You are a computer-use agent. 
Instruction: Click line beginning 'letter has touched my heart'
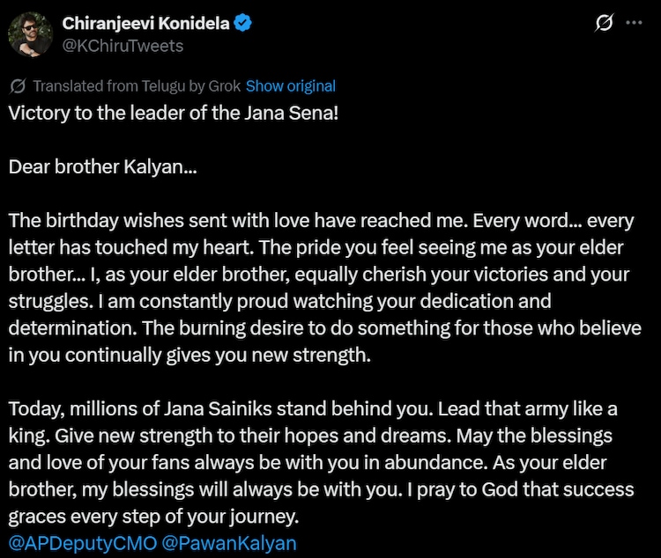click(x=316, y=247)
